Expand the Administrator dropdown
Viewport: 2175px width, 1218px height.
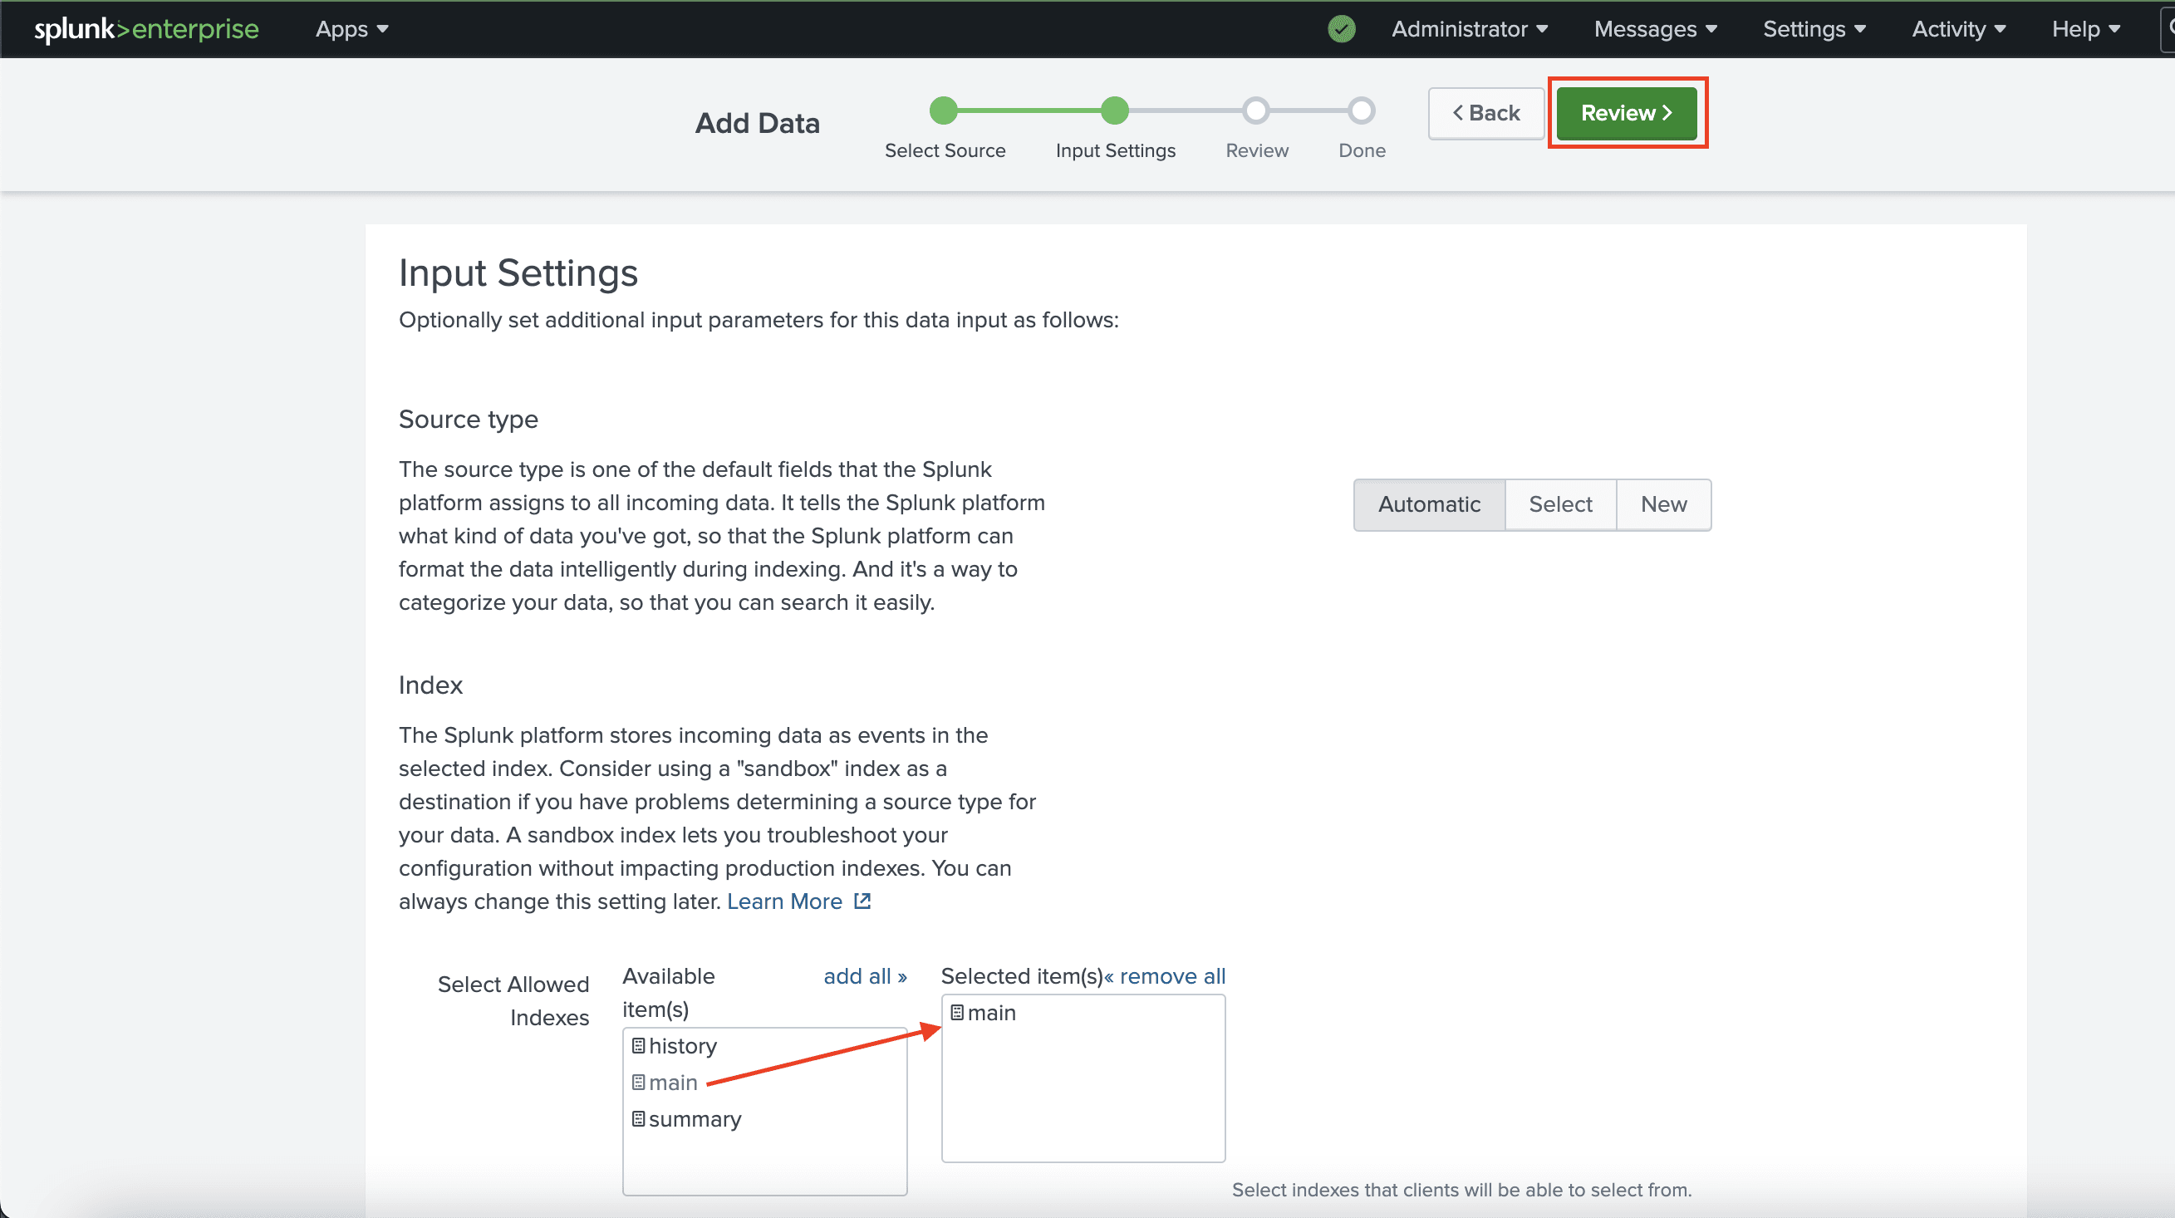click(x=1469, y=29)
